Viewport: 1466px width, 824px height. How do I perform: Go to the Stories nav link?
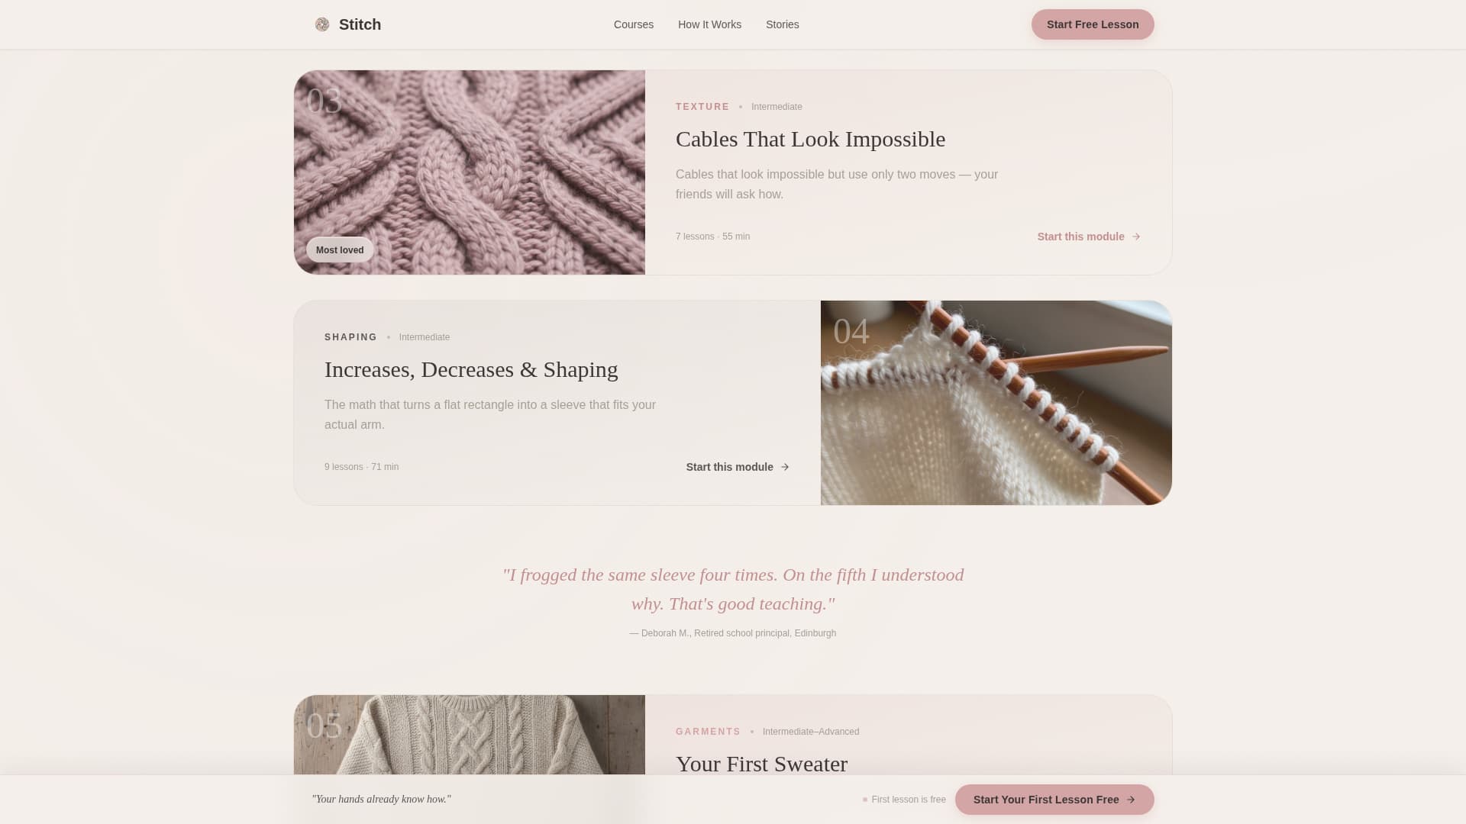tap(783, 24)
